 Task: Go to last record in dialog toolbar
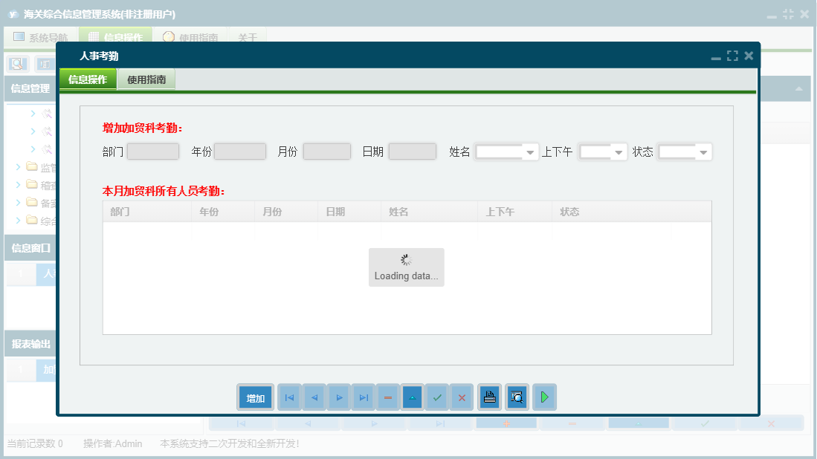(364, 397)
